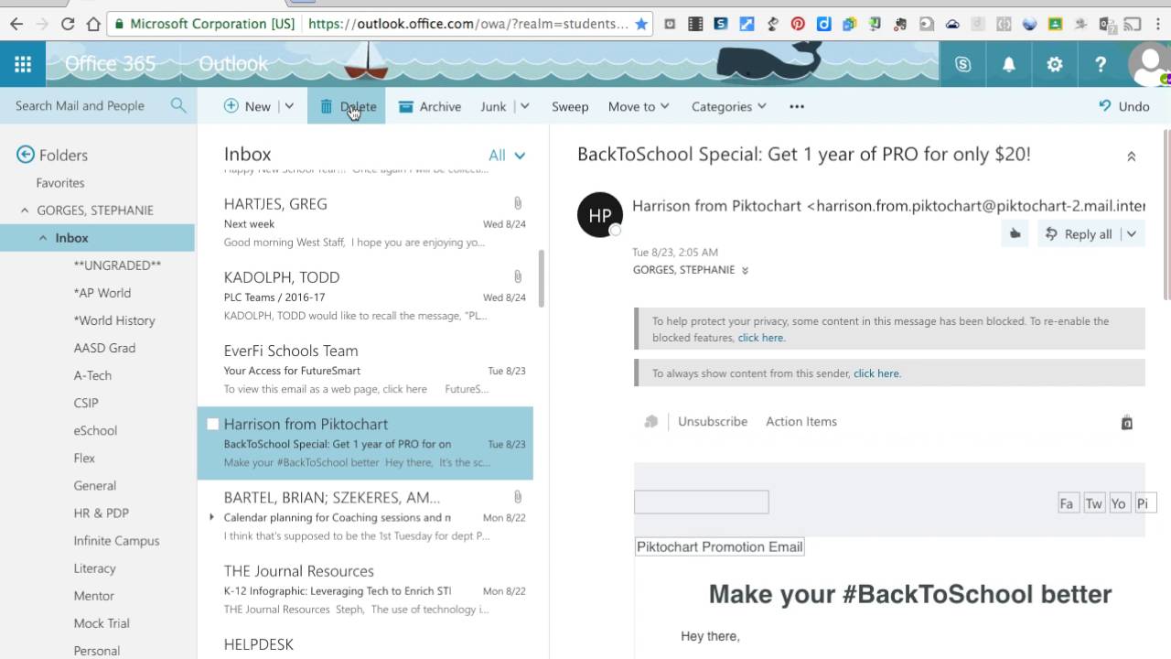Click the Folders back arrow icon
This screenshot has height=659, width=1171.
(26, 155)
